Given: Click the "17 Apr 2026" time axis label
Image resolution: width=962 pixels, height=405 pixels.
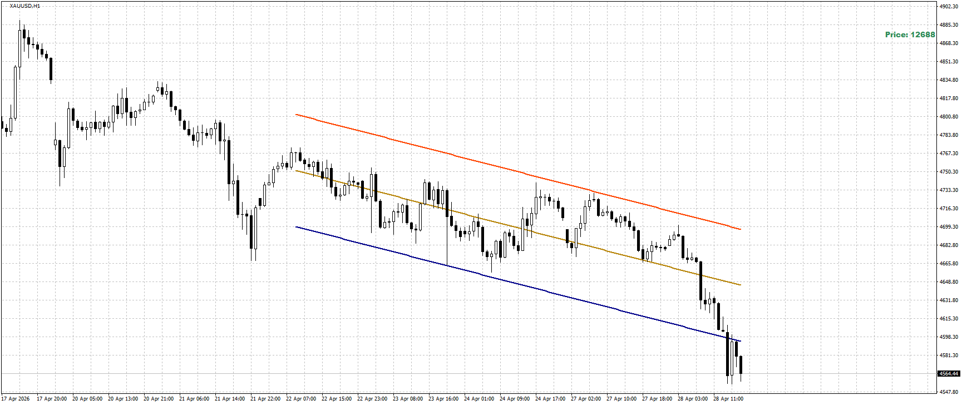Looking at the screenshot, I should [16, 399].
